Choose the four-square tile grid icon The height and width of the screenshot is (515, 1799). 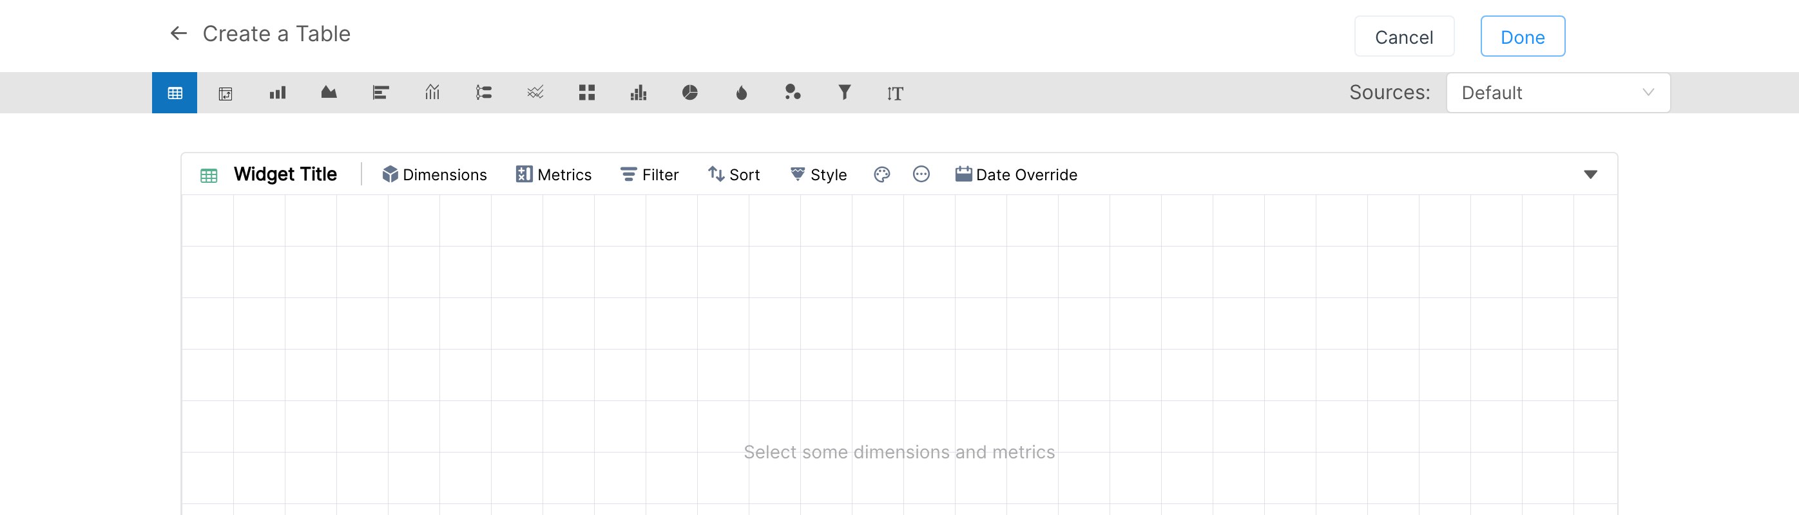[x=586, y=93]
